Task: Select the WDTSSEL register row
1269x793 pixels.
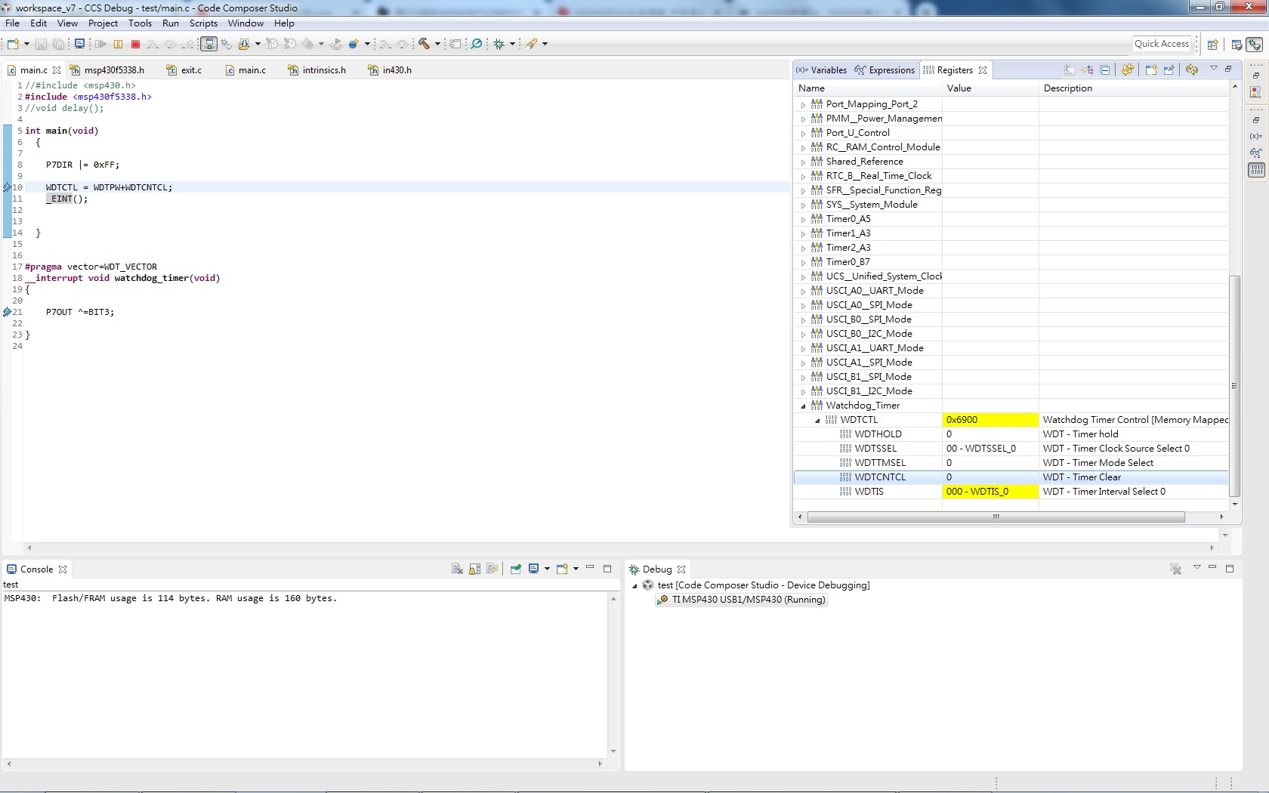Action: tap(1011, 449)
